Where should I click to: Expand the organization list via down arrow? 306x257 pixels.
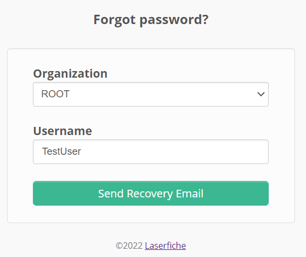[x=260, y=94]
